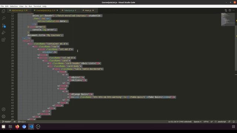Viewport: 237px width, 133px height.
Task: Switch to the CourseQuizList.js tab
Action: 46,10
